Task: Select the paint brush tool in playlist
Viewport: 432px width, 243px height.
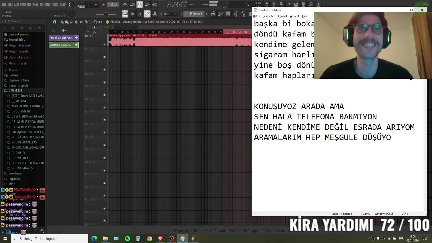Action: coord(67,22)
